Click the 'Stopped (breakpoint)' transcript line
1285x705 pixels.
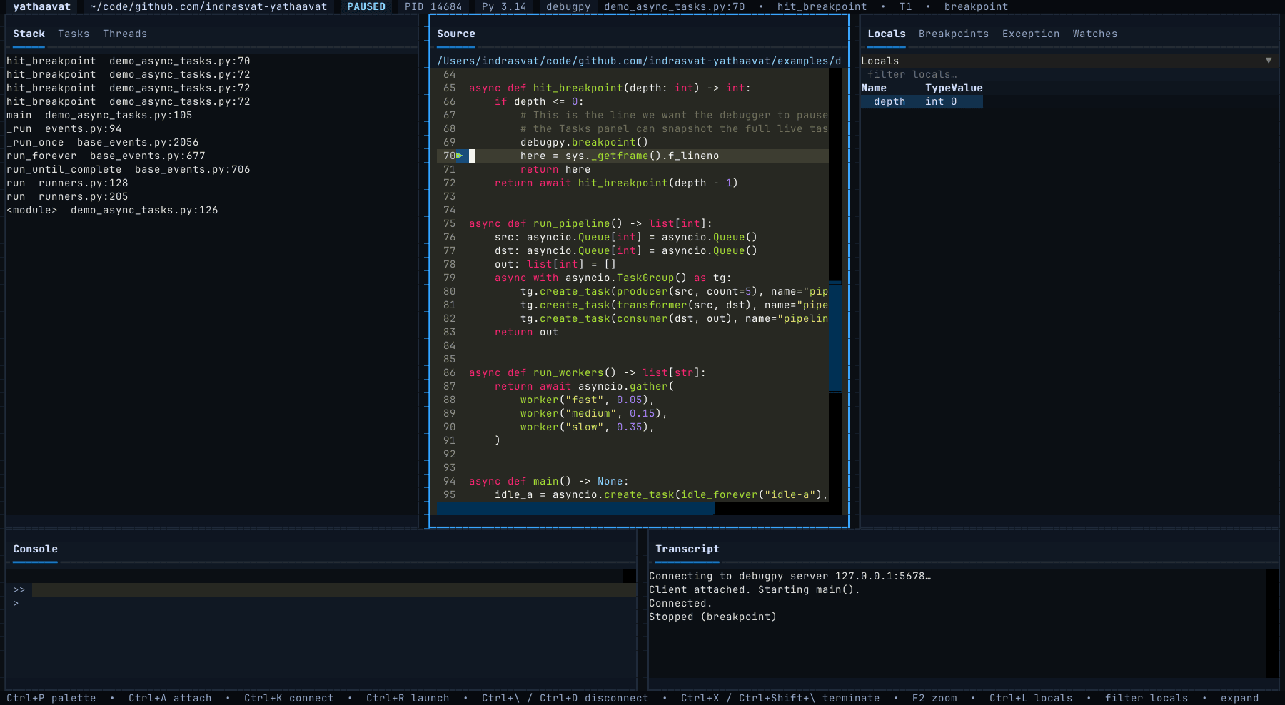[712, 617]
